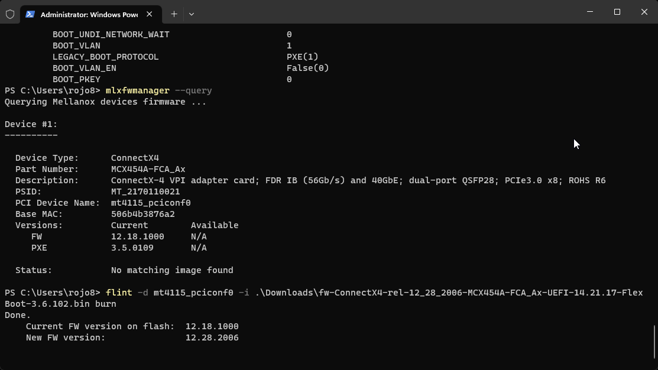
Task: Click the 'False(0)' value
Action: coord(307,68)
